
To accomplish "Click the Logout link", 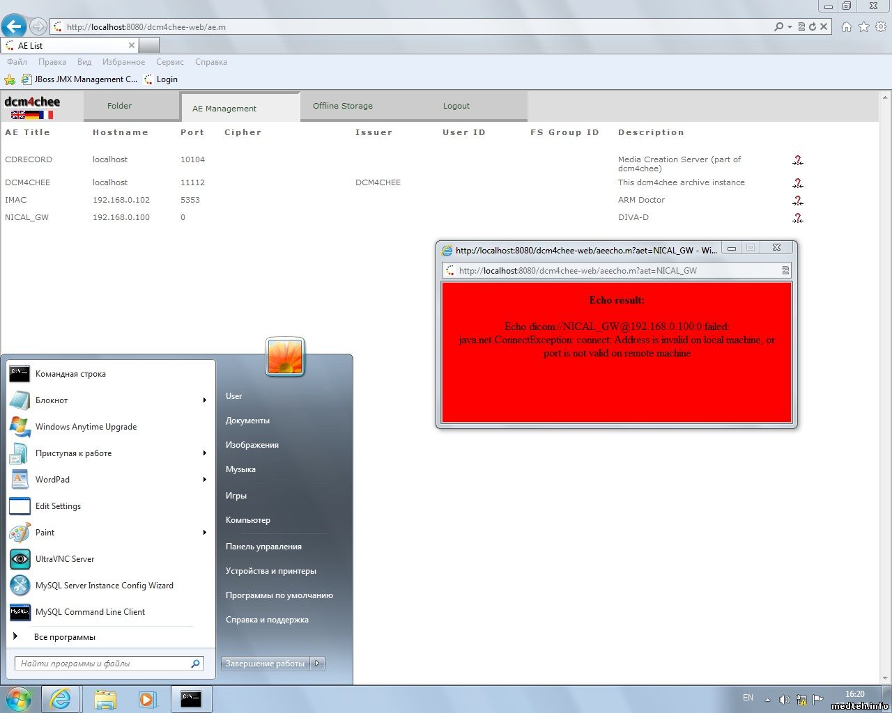I will pyautogui.click(x=456, y=106).
